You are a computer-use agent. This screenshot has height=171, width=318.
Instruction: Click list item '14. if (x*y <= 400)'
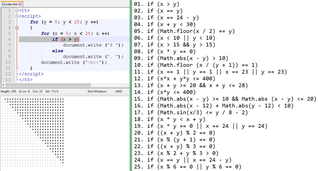pyautogui.click(x=165, y=92)
